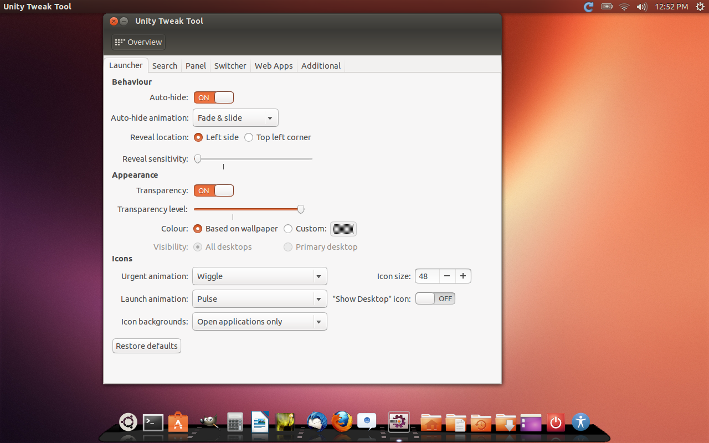Switch to the Web Apps tab
This screenshot has width=709, height=443.
pos(273,65)
